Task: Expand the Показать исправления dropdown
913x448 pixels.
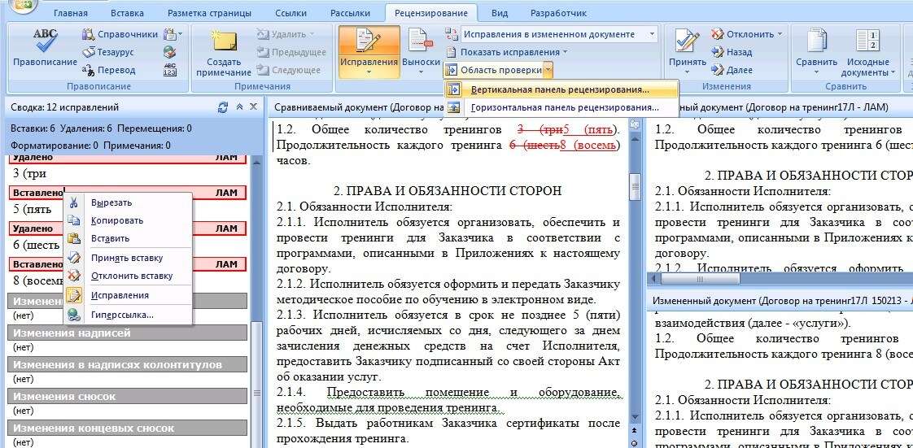Action: pos(513,52)
